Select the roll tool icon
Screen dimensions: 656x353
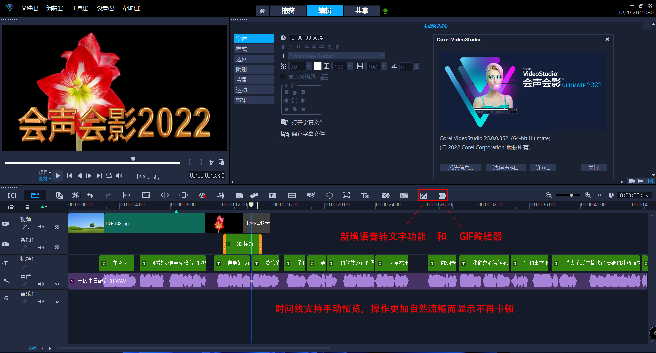click(x=165, y=195)
